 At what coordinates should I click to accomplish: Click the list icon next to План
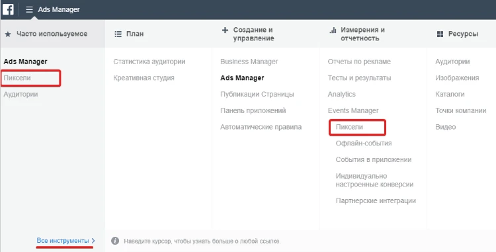click(118, 34)
